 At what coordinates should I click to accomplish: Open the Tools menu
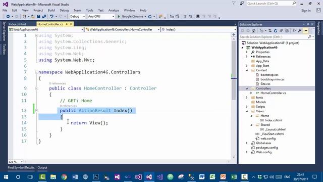[89, 10]
